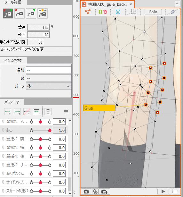Select the red-marker glue weight tool icon

[x=20, y=13]
